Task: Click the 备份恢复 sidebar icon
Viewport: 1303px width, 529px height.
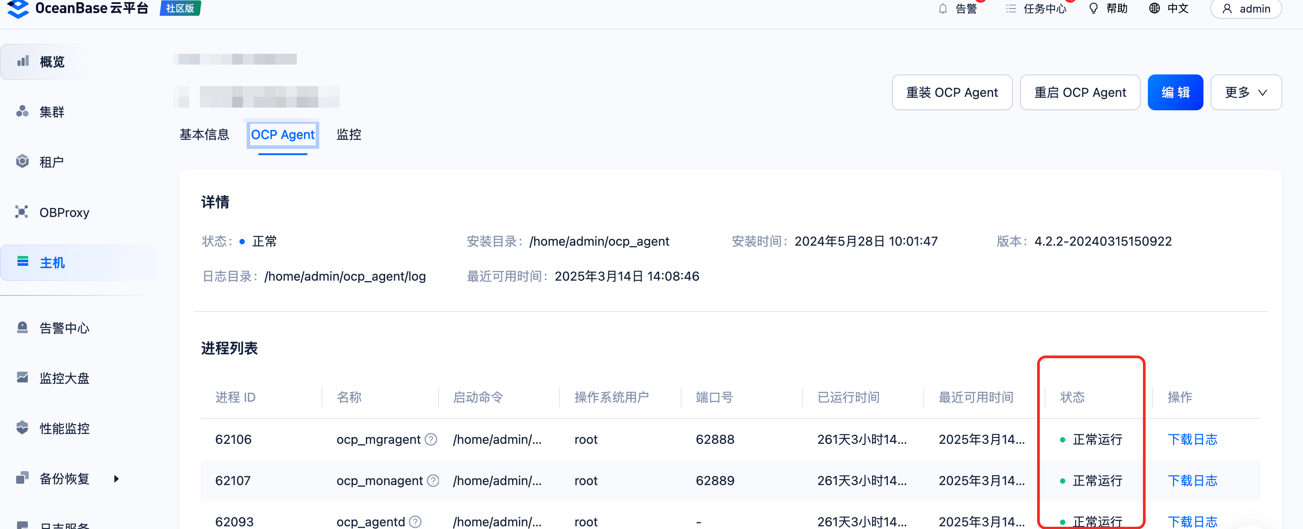Action: point(22,478)
